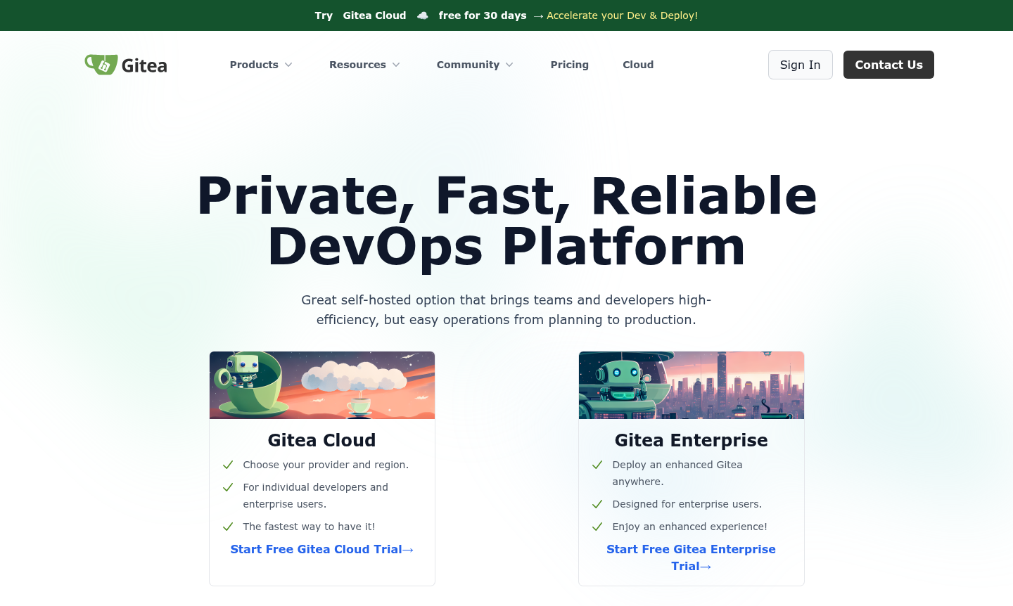This screenshot has height=606, width=1013.
Task: Click Start Free Gitea Enterprise Trial
Action: pos(691,557)
